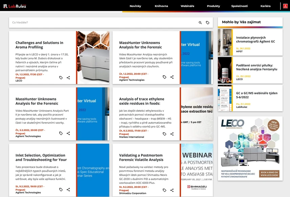Share the ethylene oxide residues card

(x=172, y=134)
